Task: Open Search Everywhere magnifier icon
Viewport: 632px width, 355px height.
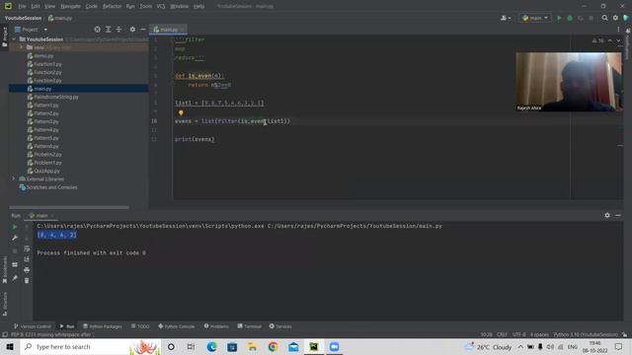Action: click(604, 18)
